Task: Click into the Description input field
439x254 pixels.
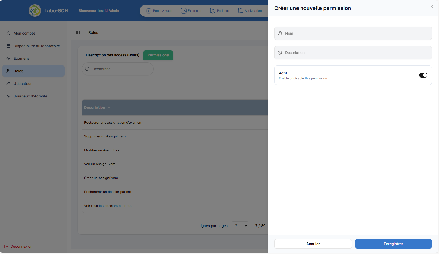Action: click(356, 53)
